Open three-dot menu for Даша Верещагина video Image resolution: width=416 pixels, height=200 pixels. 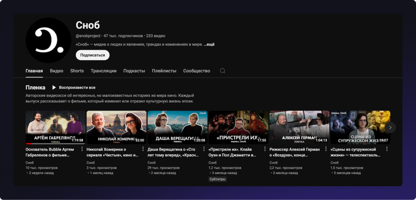point(204,149)
